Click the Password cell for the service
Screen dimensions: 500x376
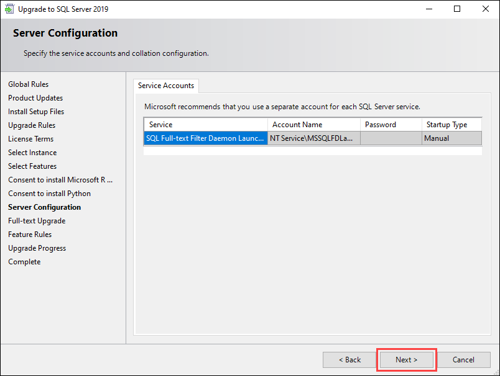(x=391, y=138)
